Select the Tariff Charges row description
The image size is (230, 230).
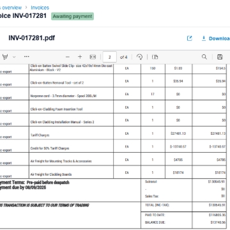point(40,135)
